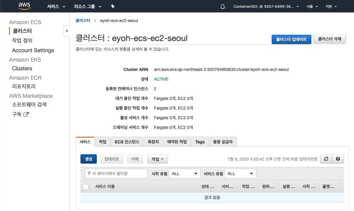The height and width of the screenshot is (211, 354).
Task: Switch to the 예약된 작업 tab
Action: [x=177, y=142]
